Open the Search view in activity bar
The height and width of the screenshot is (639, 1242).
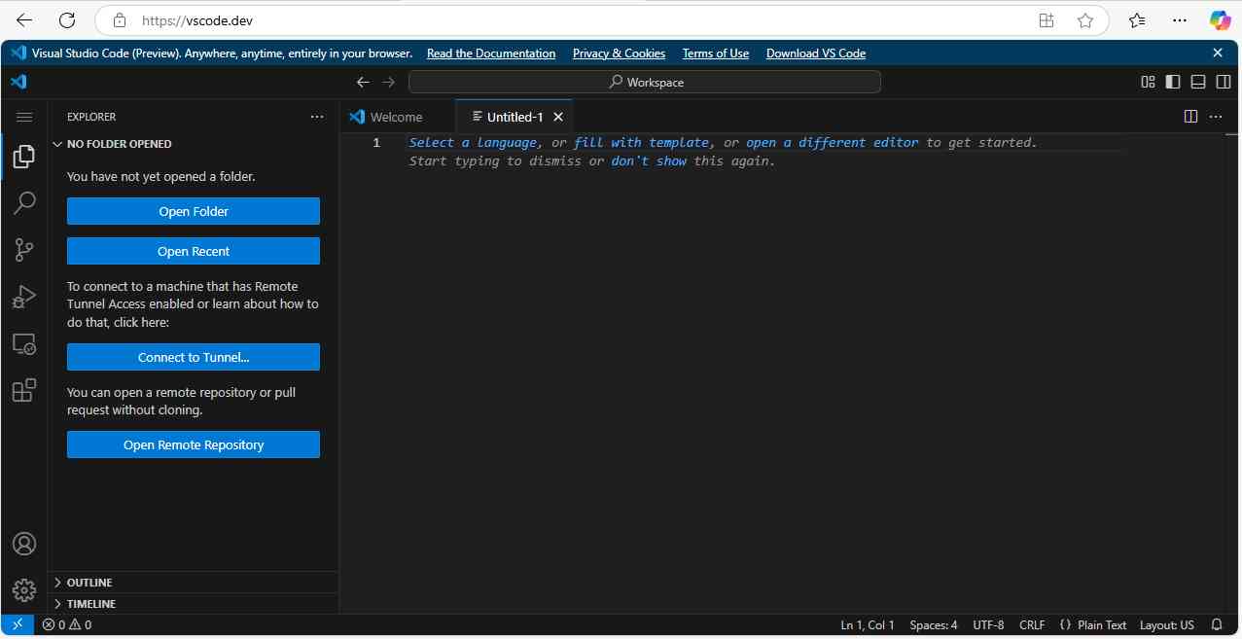tap(24, 202)
